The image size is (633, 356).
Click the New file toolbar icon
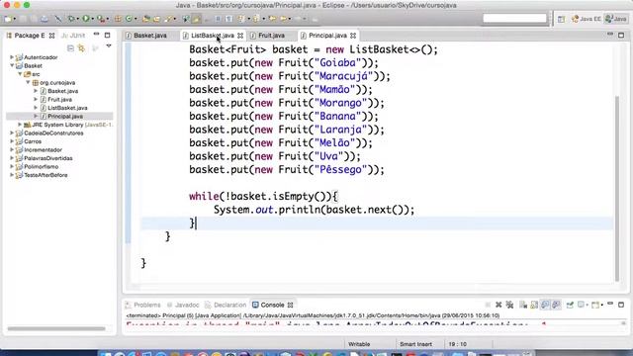click(8, 19)
